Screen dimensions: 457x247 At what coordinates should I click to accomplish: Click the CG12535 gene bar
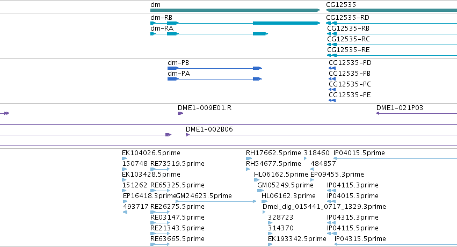point(391,10)
